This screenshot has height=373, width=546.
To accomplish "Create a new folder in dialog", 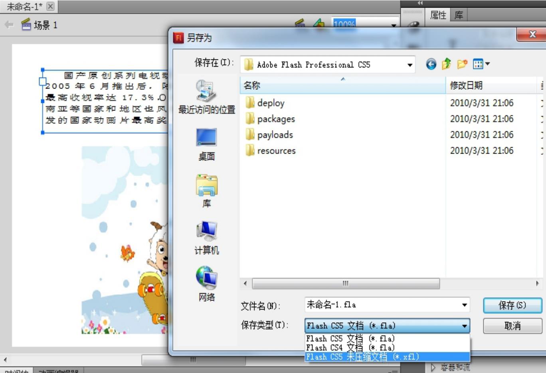I will point(462,64).
